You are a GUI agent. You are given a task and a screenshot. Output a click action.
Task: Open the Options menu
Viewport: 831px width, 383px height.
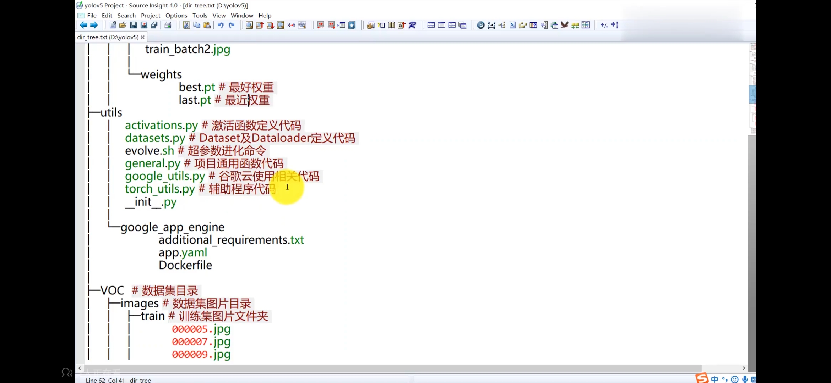pyautogui.click(x=176, y=15)
